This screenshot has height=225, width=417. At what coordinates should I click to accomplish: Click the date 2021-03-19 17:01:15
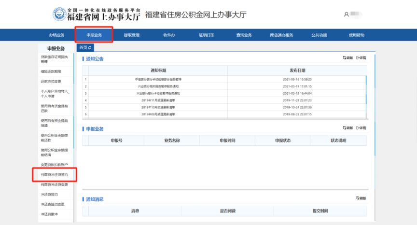pyautogui.click(x=297, y=86)
